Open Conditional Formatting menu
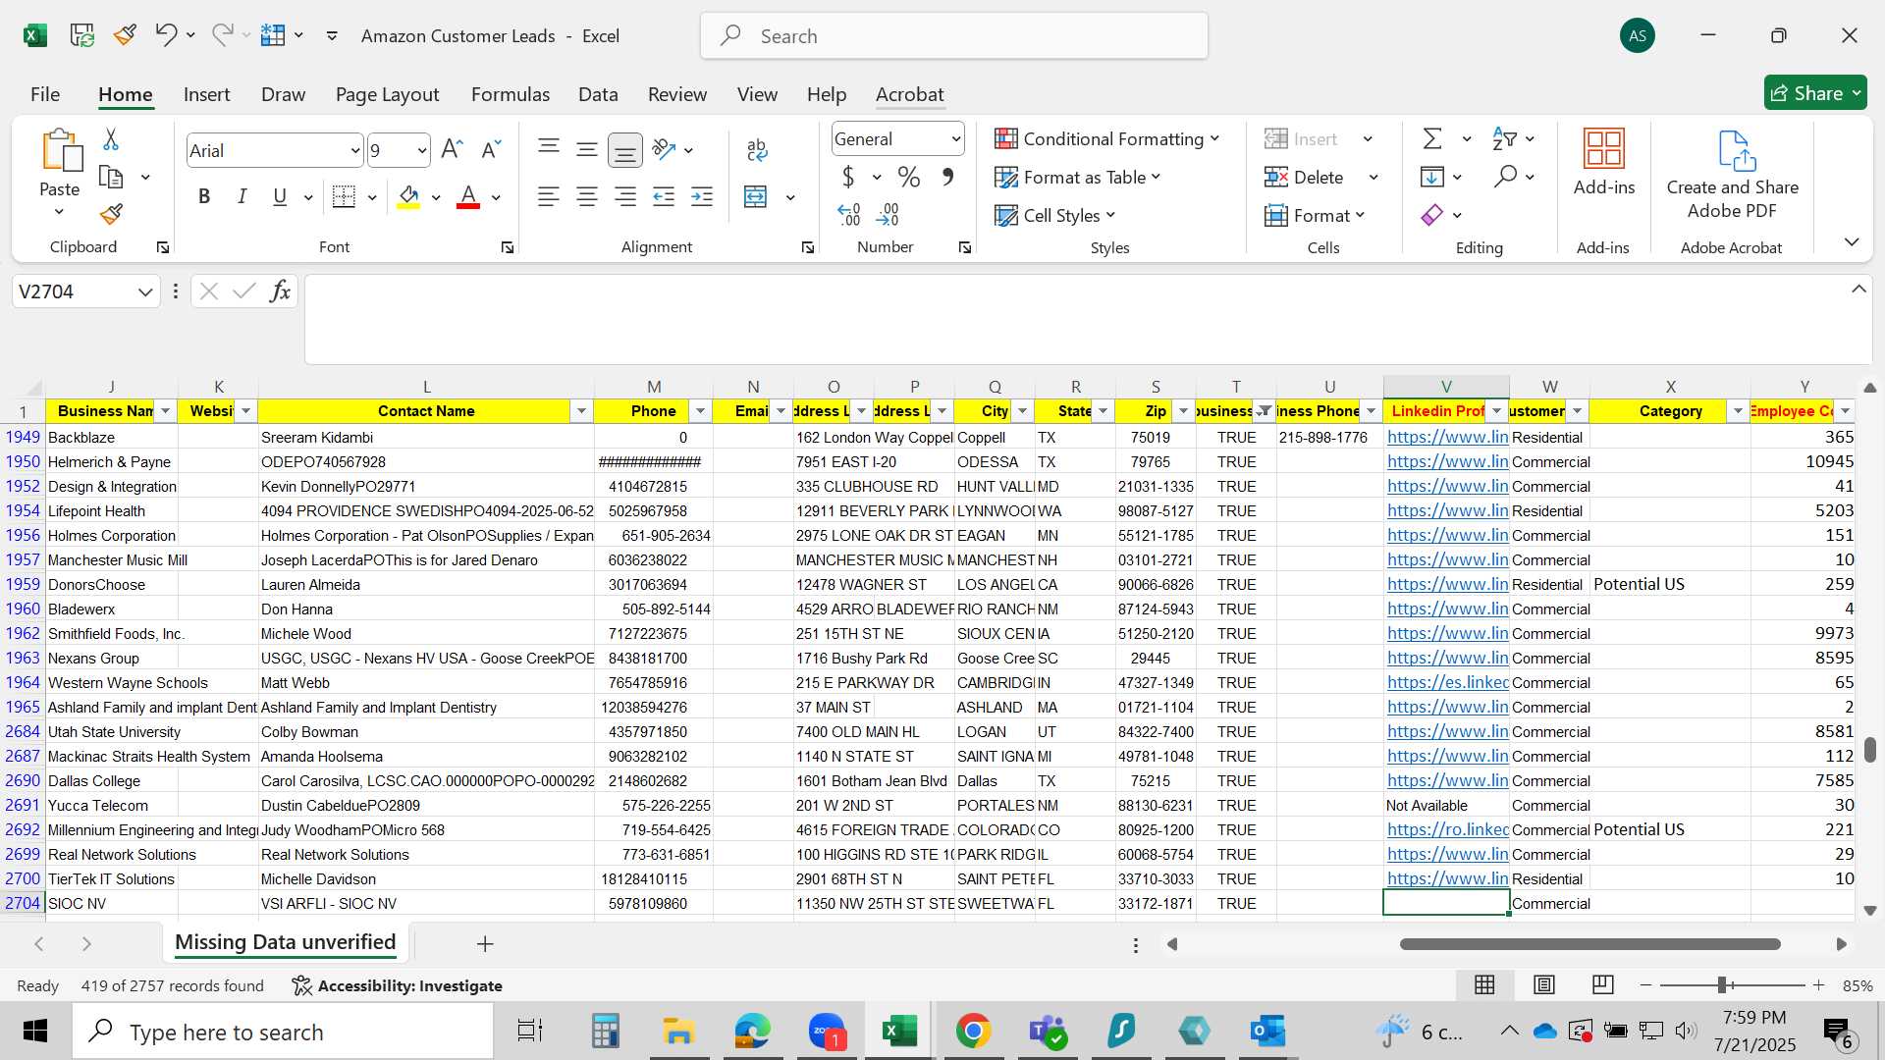The image size is (1885, 1060). click(x=1107, y=138)
